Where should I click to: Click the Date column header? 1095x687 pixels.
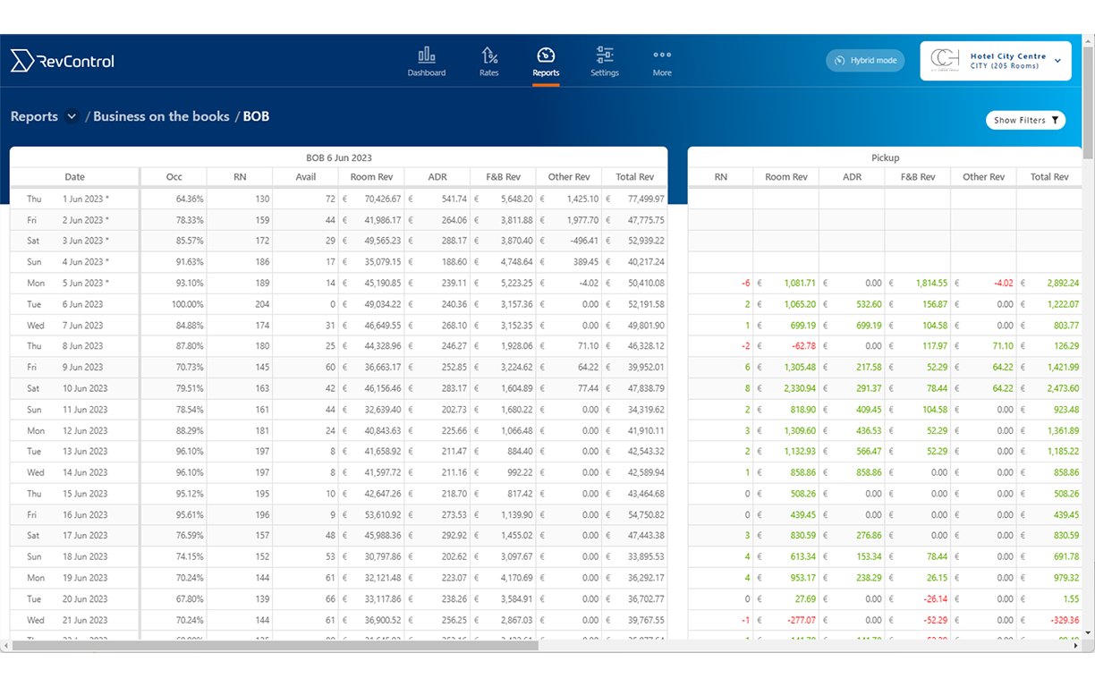tap(74, 176)
